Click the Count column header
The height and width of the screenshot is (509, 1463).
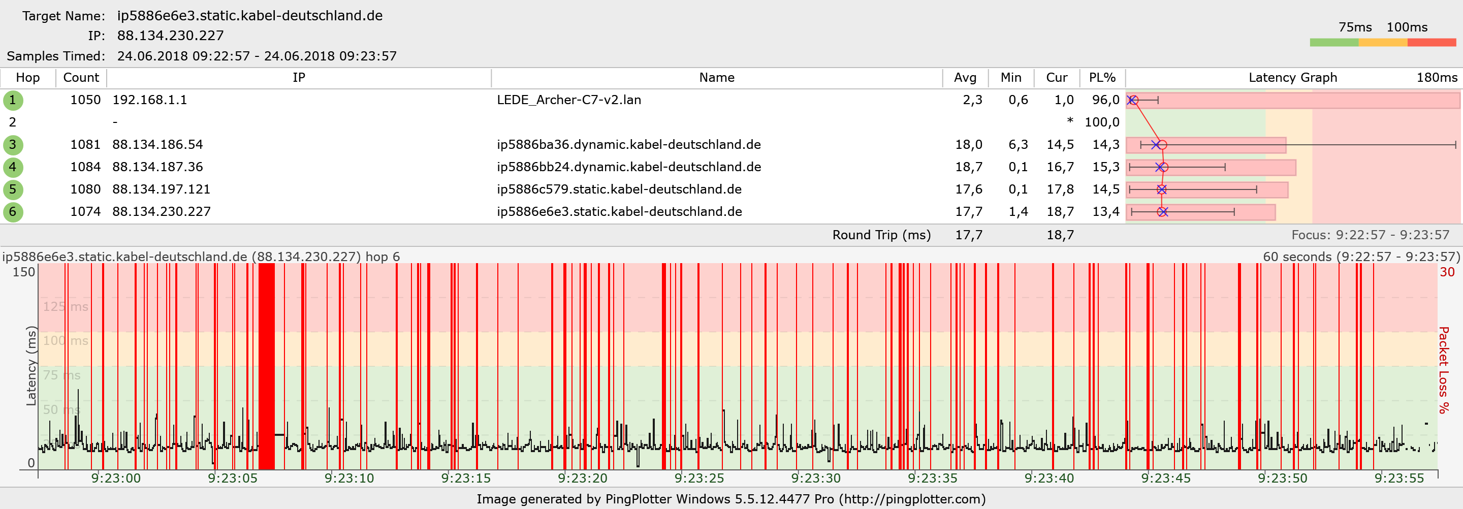tap(81, 78)
